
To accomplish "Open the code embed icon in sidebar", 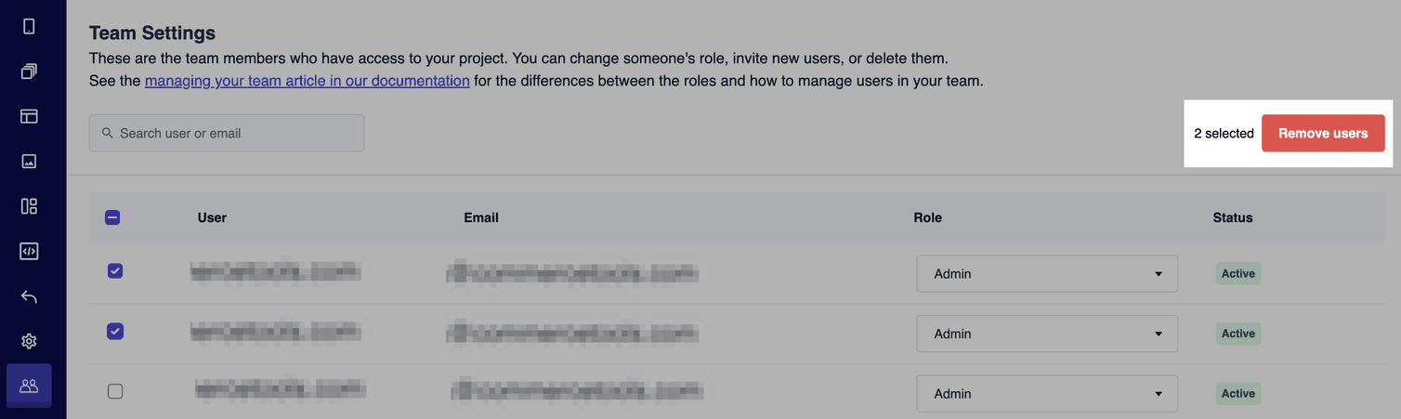I will [29, 251].
